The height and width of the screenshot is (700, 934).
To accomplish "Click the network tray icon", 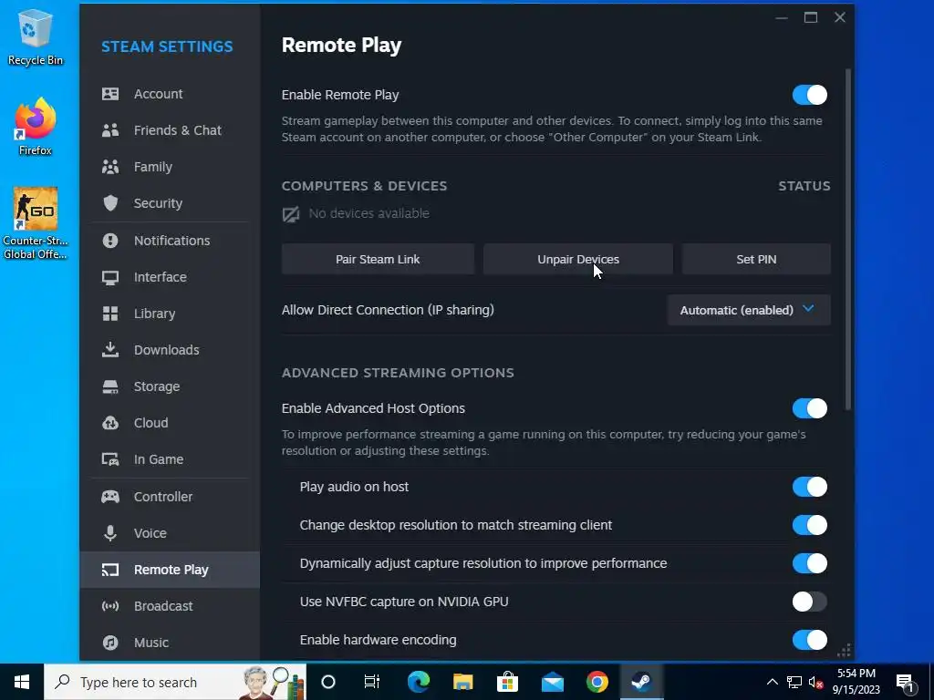I will pos(794,682).
